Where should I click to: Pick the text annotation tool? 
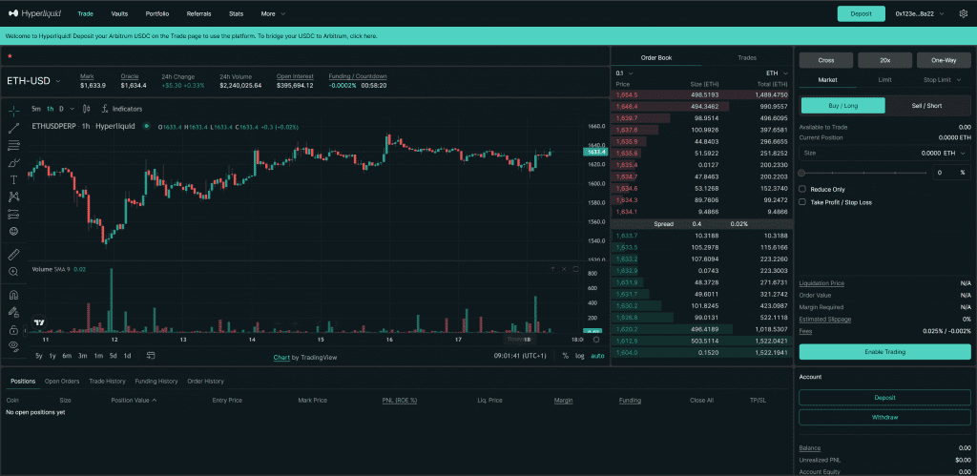(13, 179)
